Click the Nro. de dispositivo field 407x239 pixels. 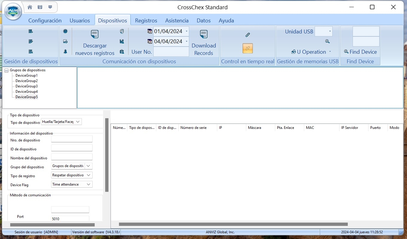point(72,139)
